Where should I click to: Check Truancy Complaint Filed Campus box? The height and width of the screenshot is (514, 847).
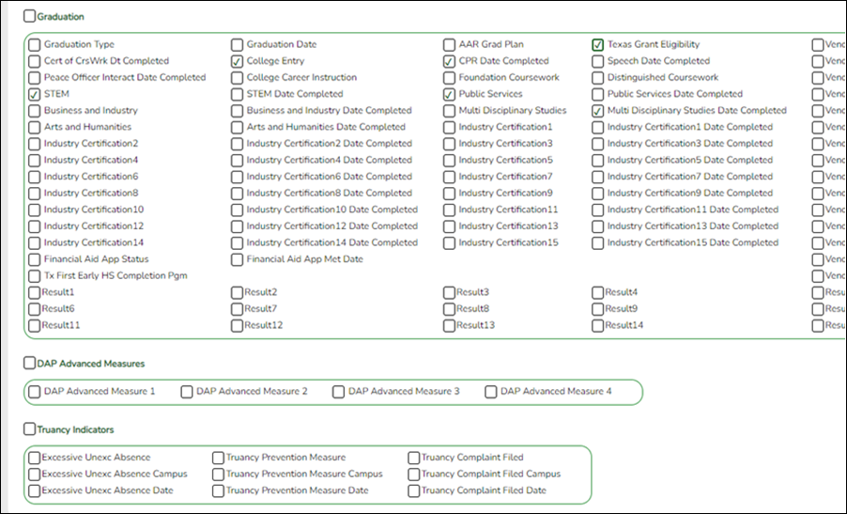pyautogui.click(x=414, y=475)
